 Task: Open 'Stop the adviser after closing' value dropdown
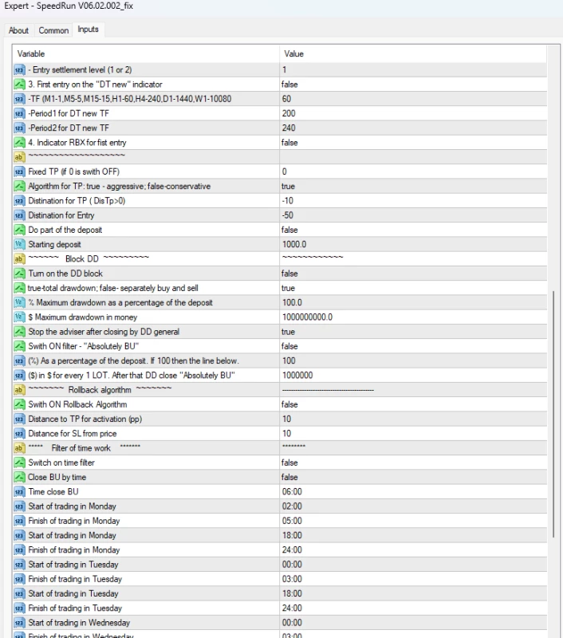pos(288,332)
